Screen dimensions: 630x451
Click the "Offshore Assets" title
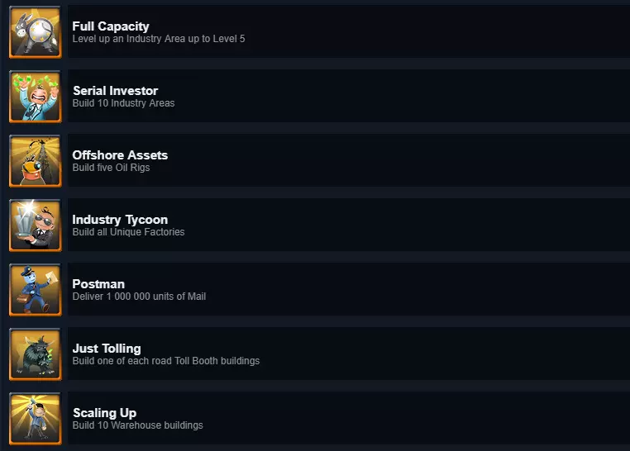(x=120, y=155)
